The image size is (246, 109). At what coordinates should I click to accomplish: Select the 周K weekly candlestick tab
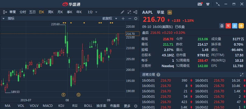click(x=51, y=12)
